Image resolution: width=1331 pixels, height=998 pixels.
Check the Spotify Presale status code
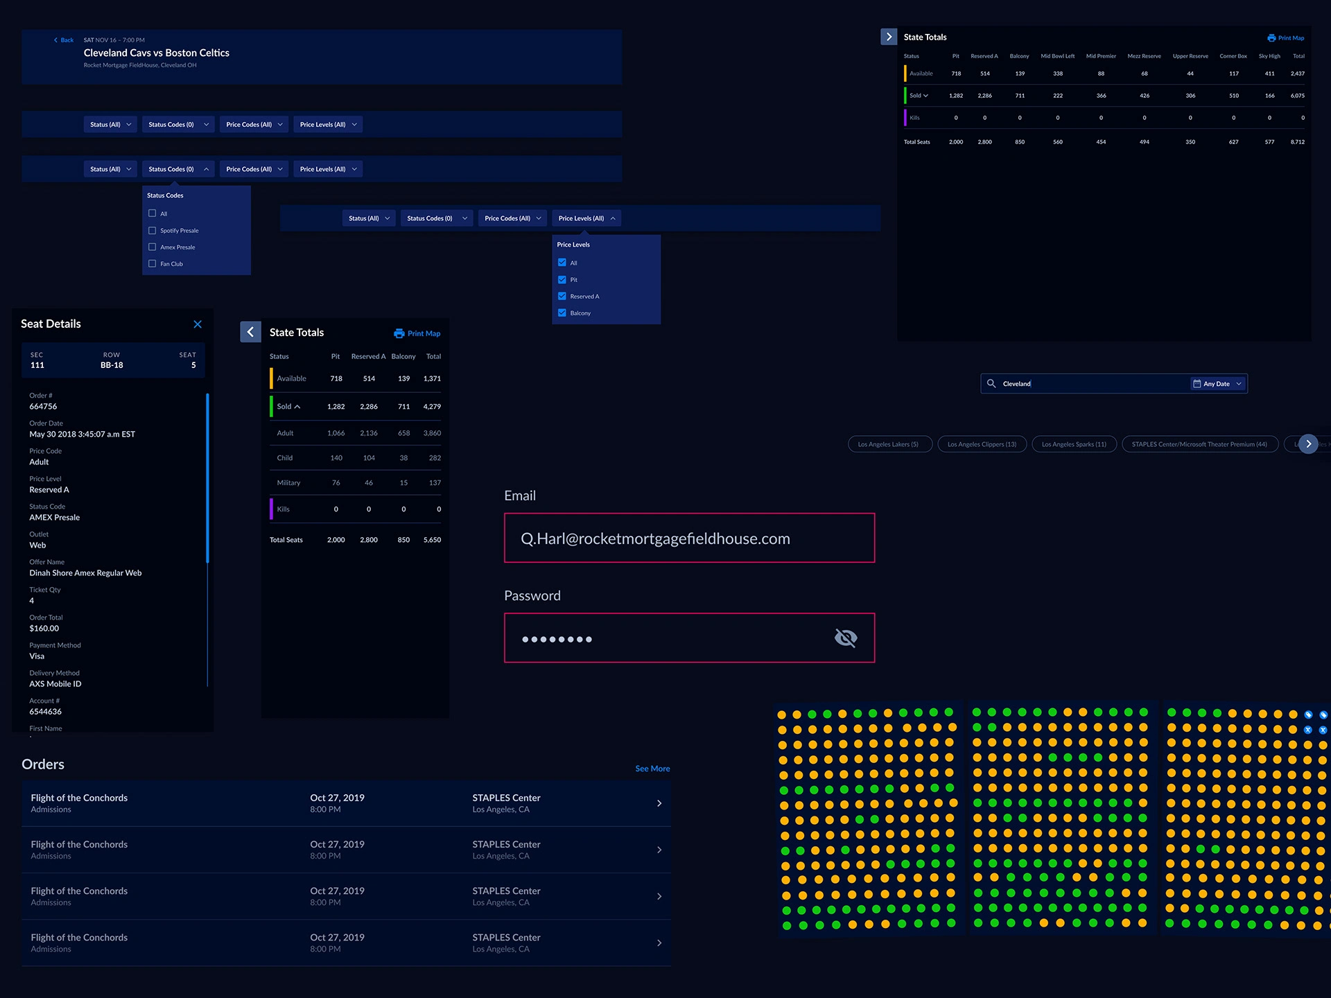click(153, 230)
